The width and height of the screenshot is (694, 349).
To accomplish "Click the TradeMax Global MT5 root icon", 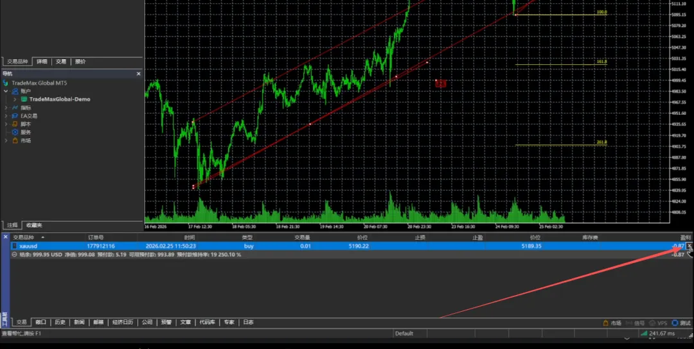I will point(6,83).
